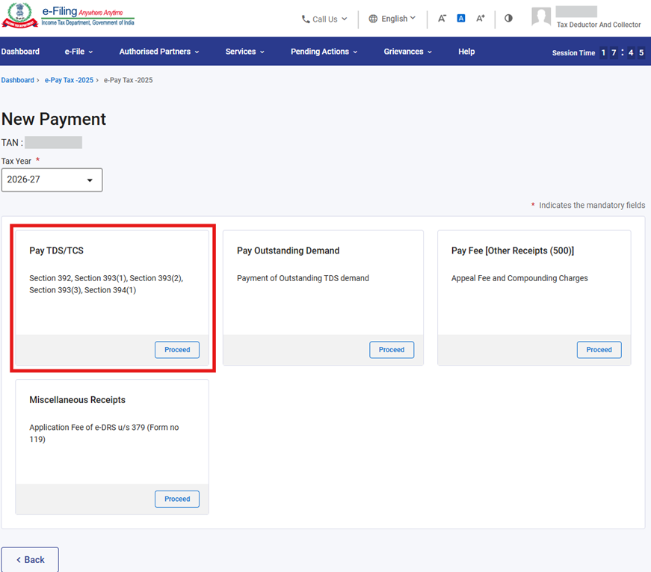Toggle the high contrast mode icon
This screenshot has width=651, height=572.
pos(508,19)
